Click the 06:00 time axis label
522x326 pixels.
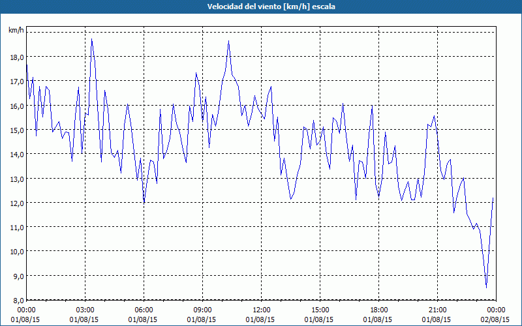tap(144, 310)
